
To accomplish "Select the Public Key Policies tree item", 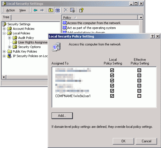I will (x=25, y=51).
